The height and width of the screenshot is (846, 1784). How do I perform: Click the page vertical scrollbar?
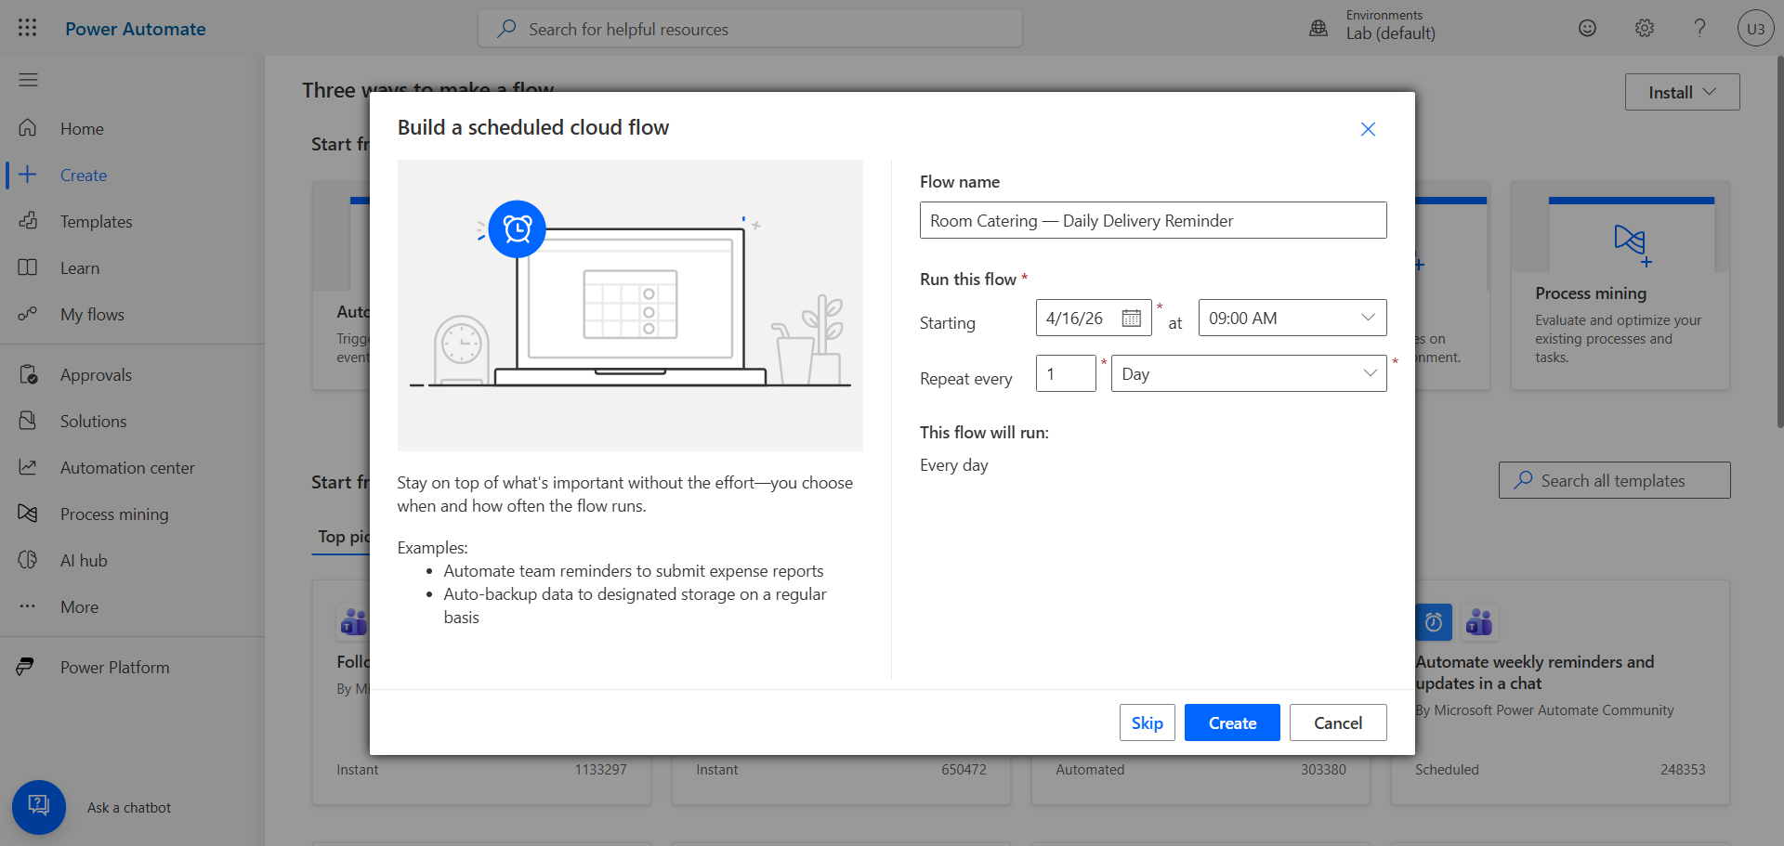coord(1779,241)
